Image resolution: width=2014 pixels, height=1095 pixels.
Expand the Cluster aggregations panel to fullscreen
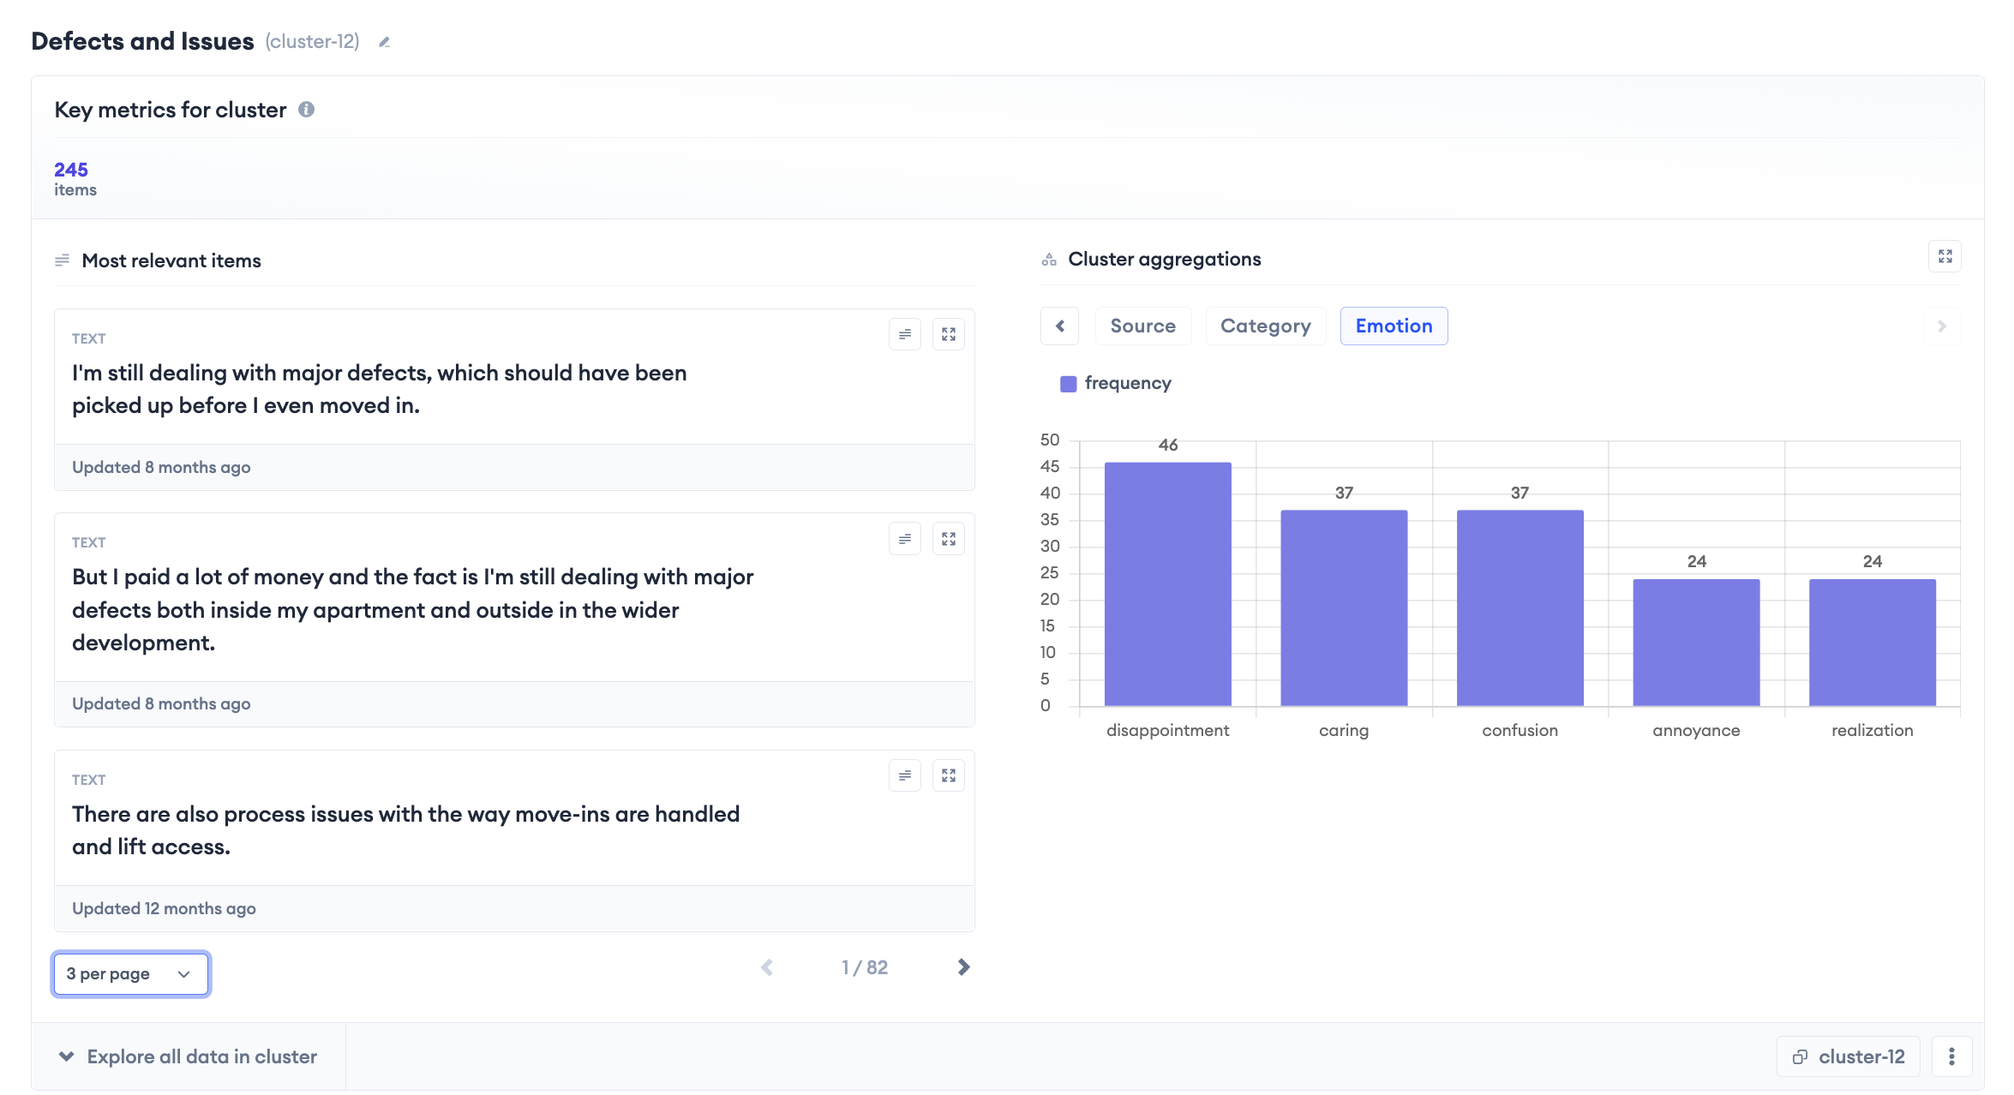click(1945, 256)
